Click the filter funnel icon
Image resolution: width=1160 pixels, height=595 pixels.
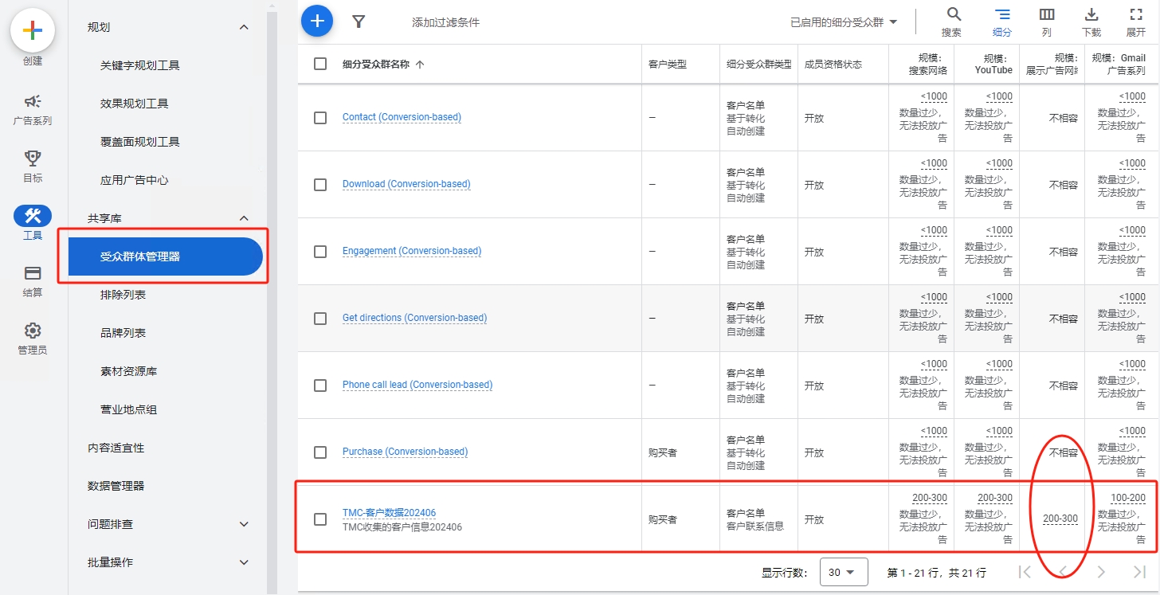click(x=359, y=22)
